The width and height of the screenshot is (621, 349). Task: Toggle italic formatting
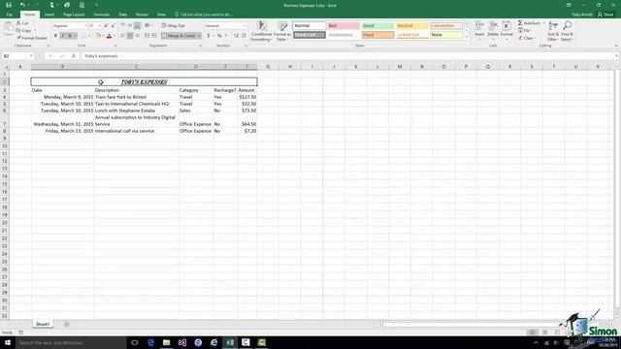pyautogui.click(x=62, y=36)
